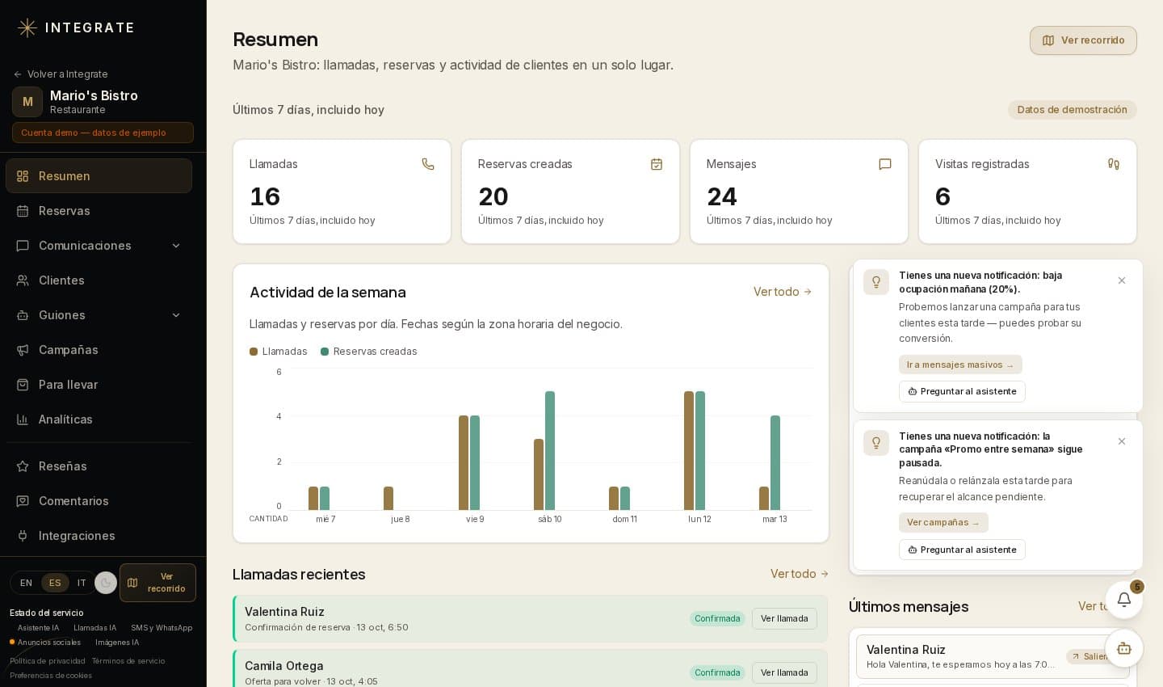Open Ver todo for Actividad de la semana

783,292
